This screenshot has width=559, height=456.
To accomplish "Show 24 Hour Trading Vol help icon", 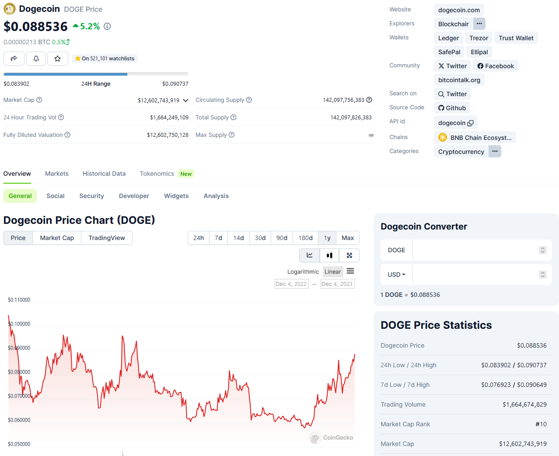I will pyautogui.click(x=61, y=118).
